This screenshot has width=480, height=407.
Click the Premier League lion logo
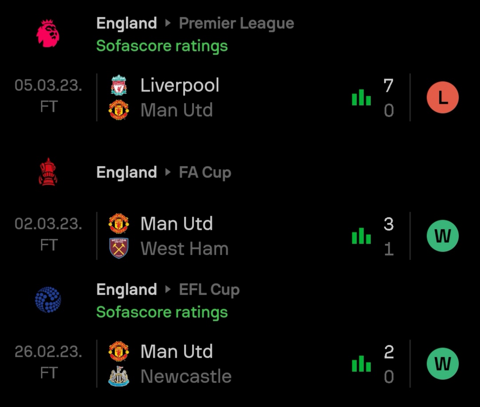click(x=48, y=34)
